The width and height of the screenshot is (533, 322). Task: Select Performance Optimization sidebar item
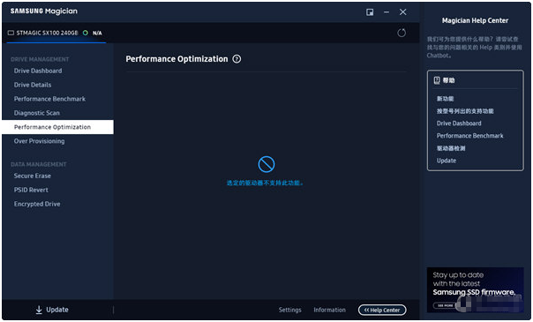pos(57,127)
